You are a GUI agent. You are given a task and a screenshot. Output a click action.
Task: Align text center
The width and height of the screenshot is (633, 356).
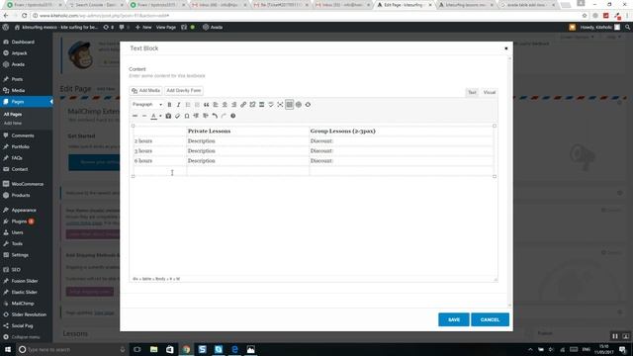(x=225, y=105)
